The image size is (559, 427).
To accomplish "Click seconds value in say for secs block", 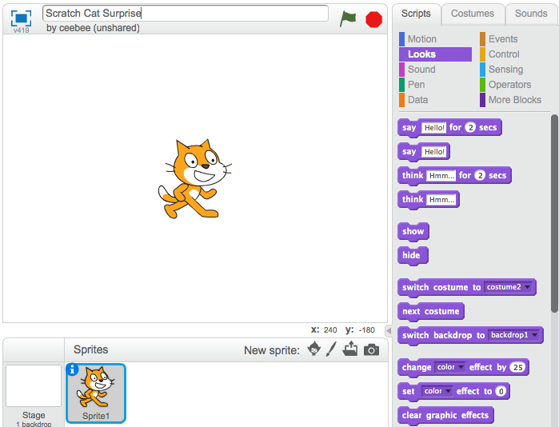I will pos(470,128).
